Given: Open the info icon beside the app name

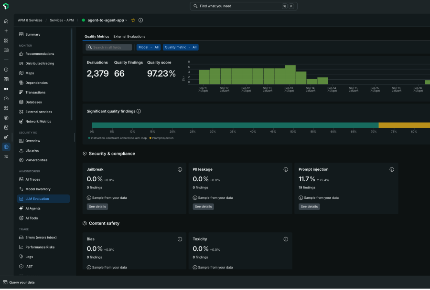Looking at the screenshot, I should (x=140, y=20).
